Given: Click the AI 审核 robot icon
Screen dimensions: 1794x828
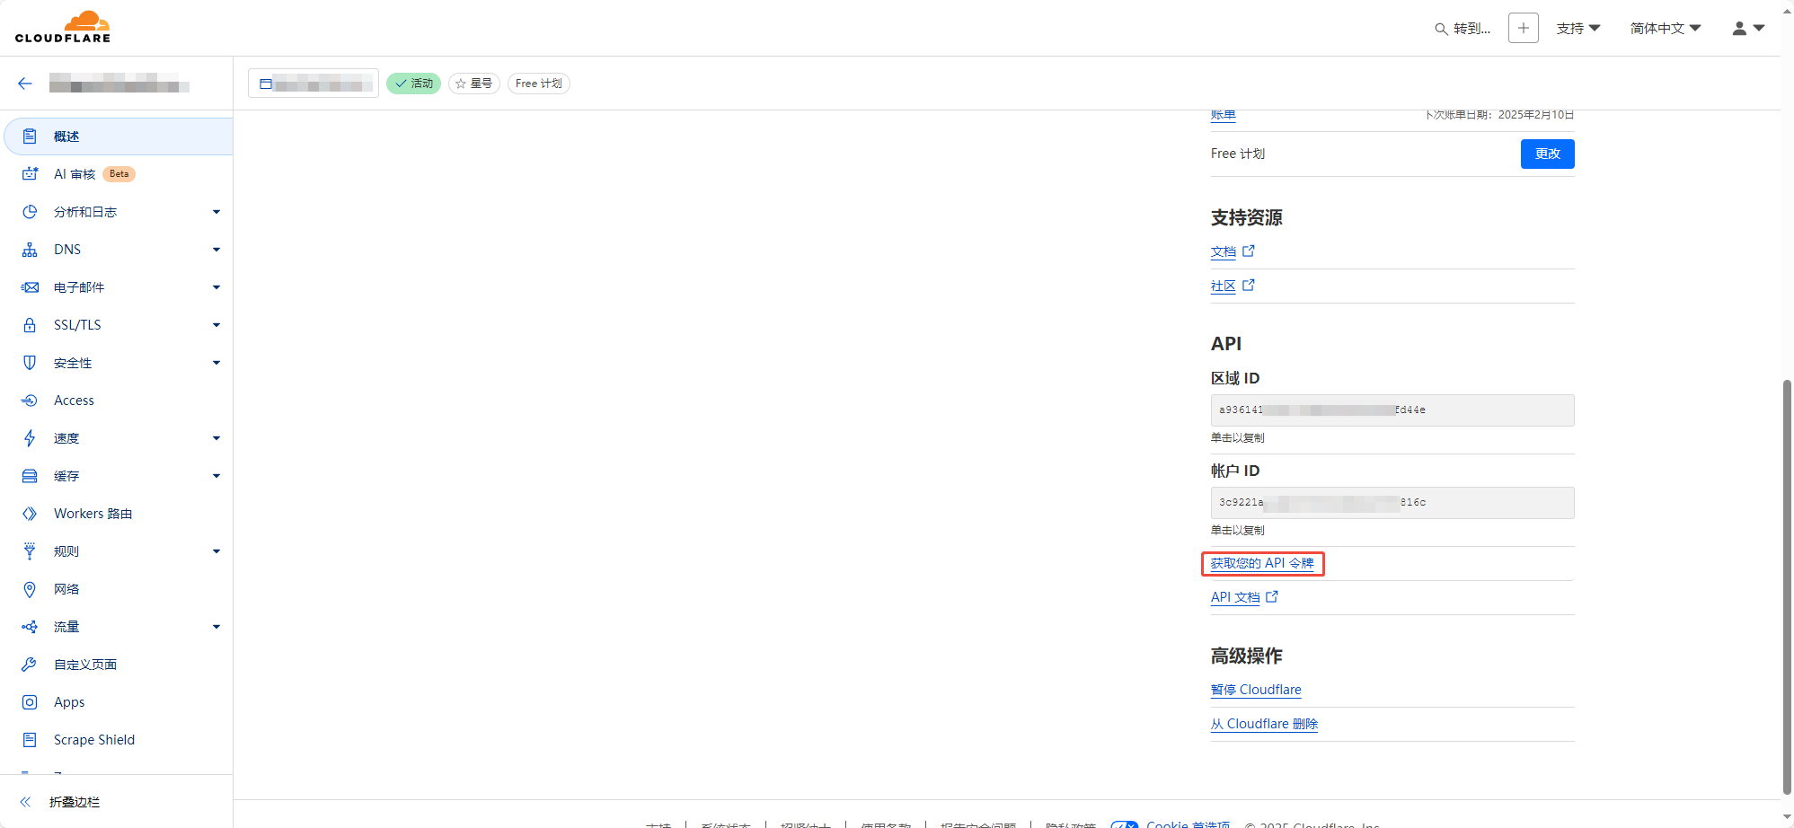Looking at the screenshot, I should point(30,174).
